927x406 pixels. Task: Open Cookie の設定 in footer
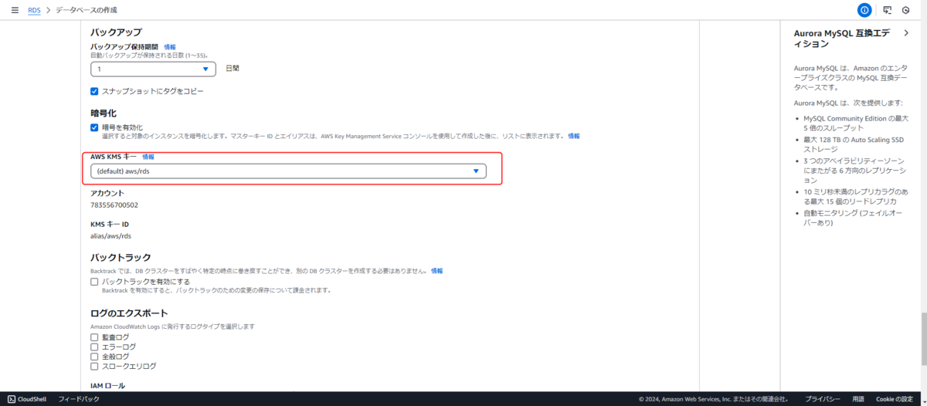click(895, 399)
